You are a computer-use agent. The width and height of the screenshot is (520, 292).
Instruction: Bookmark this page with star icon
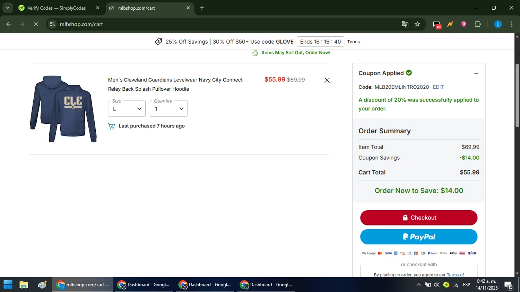(x=417, y=24)
